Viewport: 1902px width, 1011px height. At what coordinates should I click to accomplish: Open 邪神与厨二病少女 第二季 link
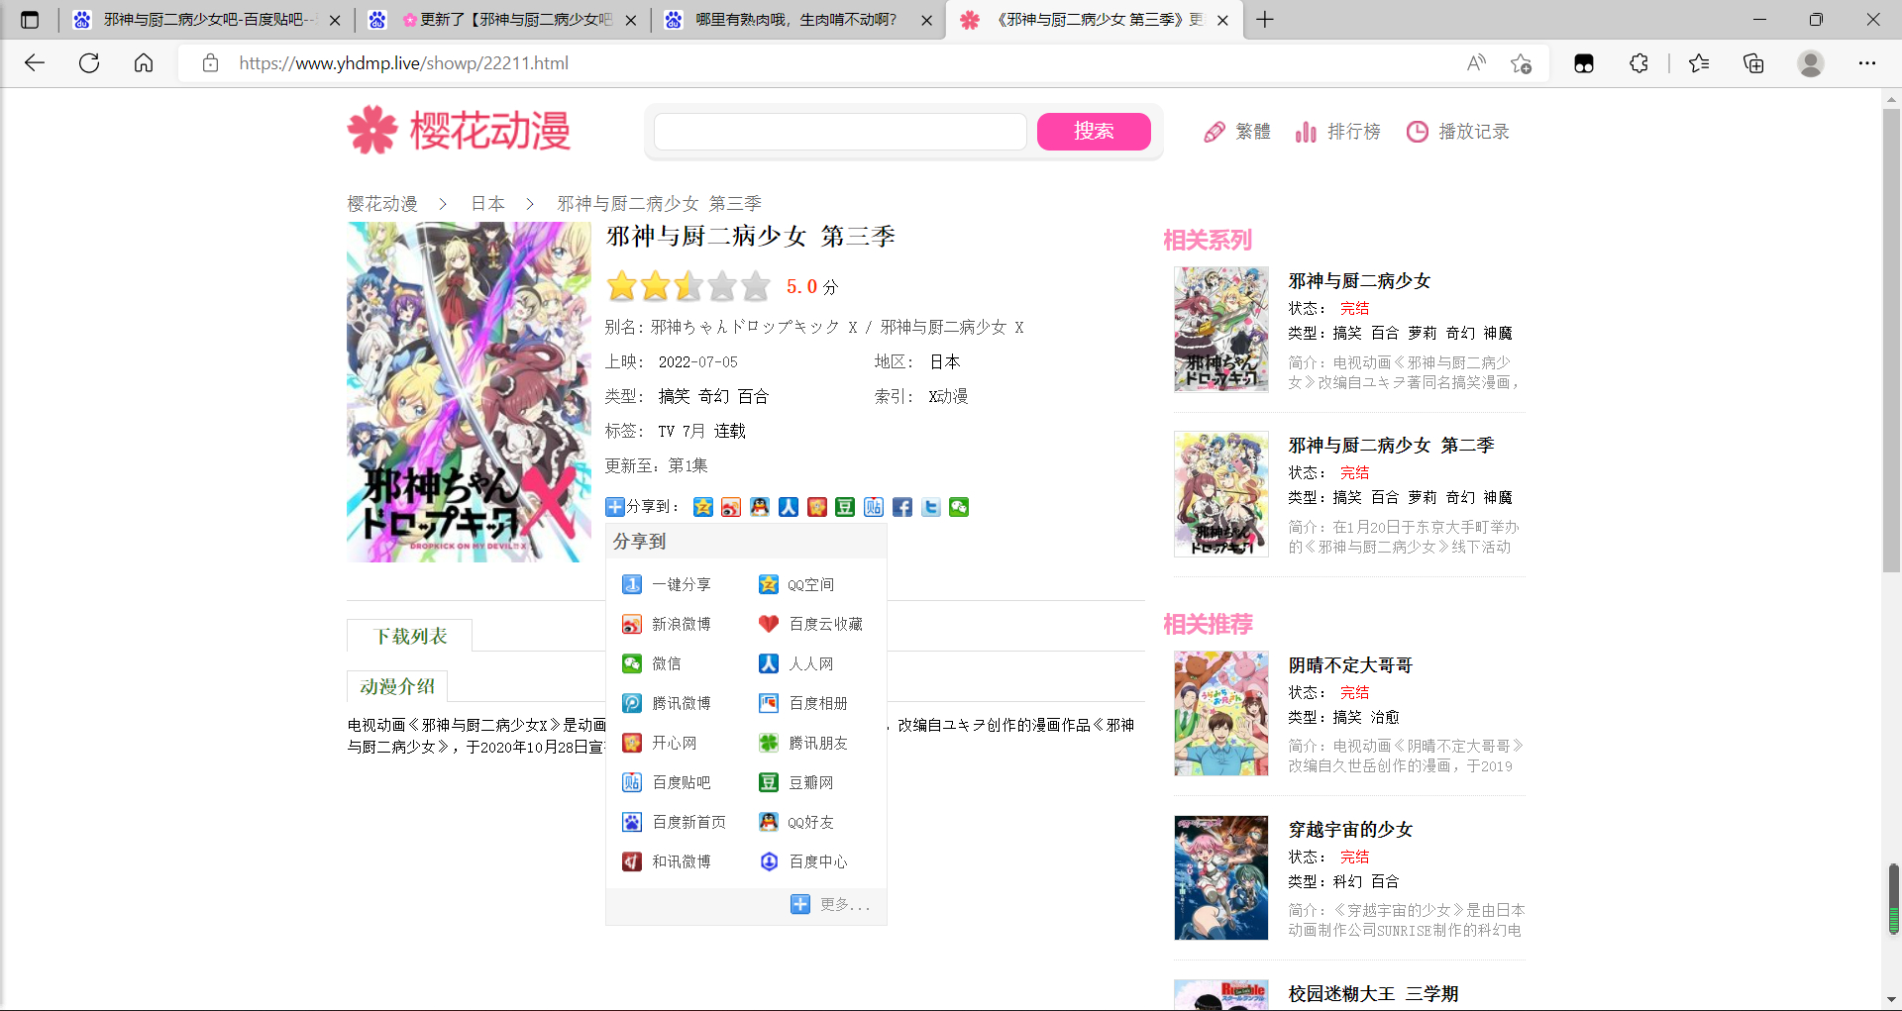coord(1391,446)
